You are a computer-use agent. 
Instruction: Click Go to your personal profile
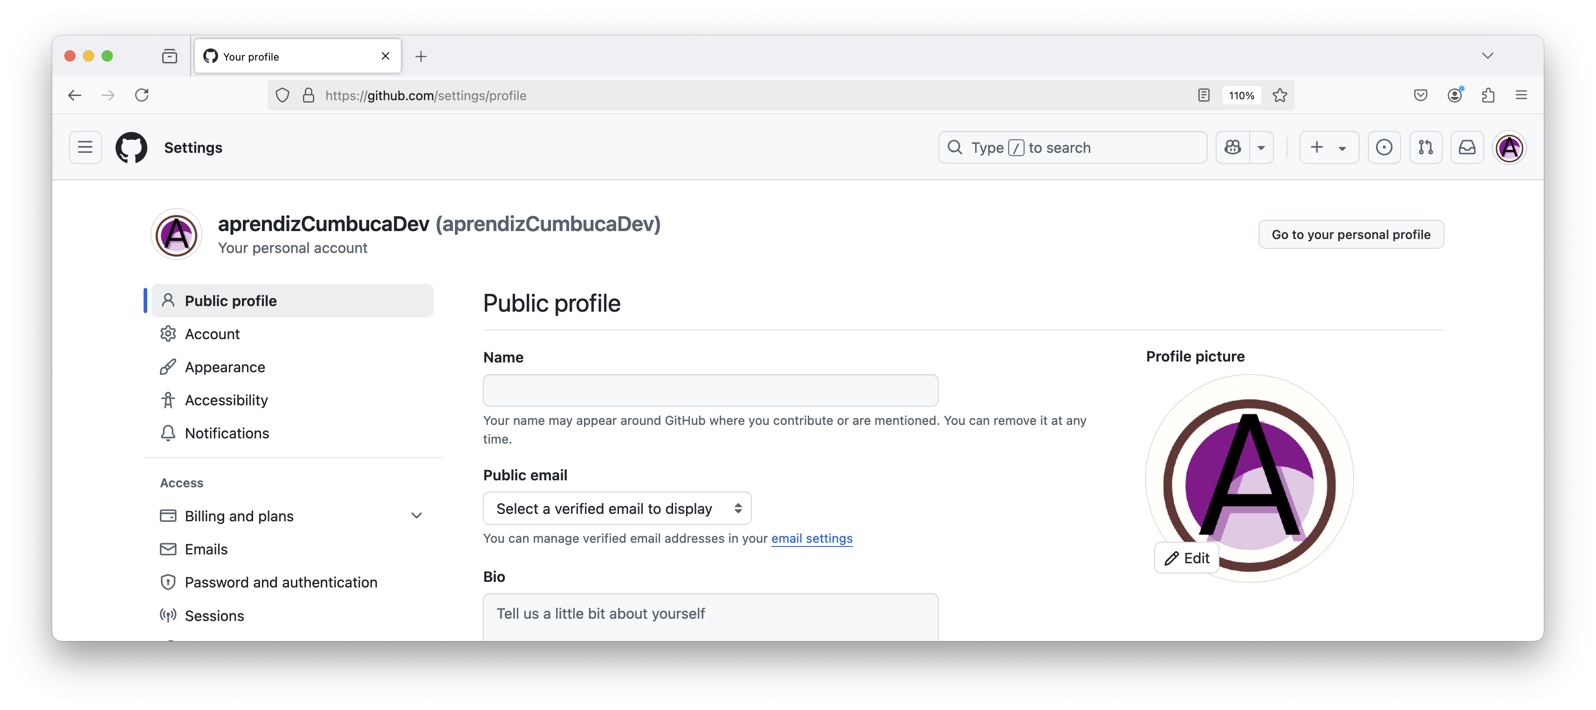pos(1351,234)
